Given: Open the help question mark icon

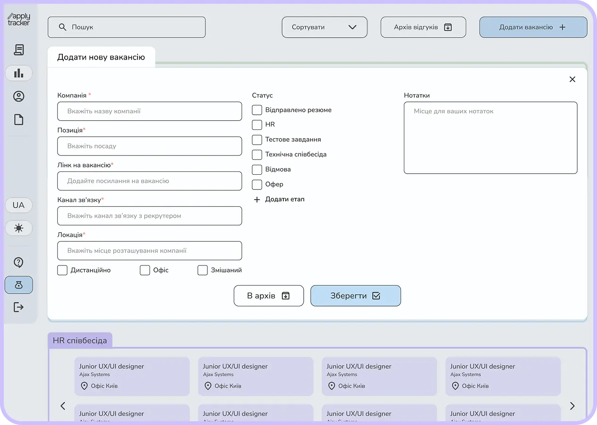Looking at the screenshot, I should [19, 263].
